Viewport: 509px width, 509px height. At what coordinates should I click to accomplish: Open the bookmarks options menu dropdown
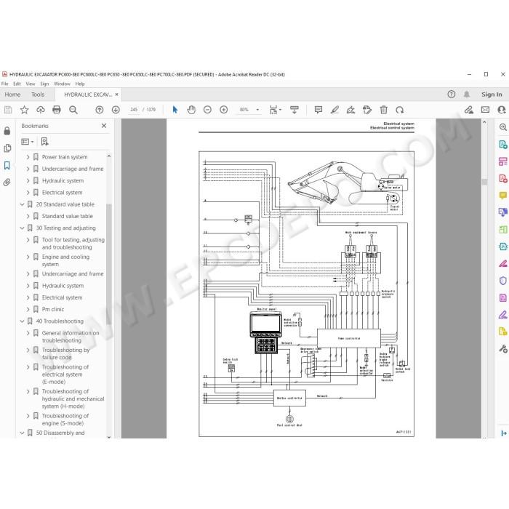tap(28, 142)
